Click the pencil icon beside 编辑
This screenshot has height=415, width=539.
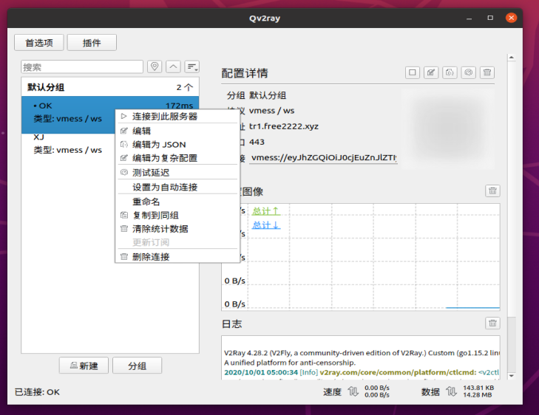tap(124, 131)
